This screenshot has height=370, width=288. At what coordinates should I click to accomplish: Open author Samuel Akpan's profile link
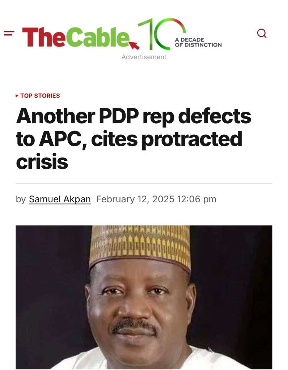[x=60, y=199]
